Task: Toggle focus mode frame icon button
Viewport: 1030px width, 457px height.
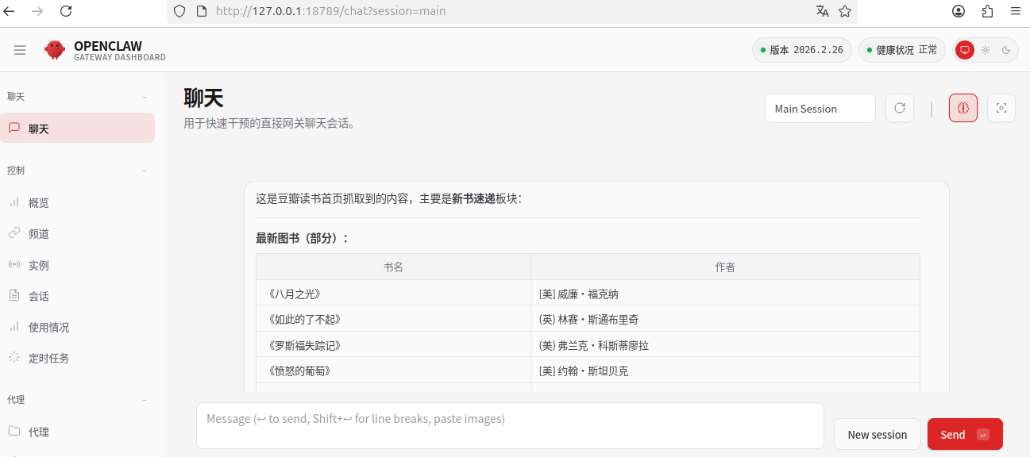Action: click(x=1001, y=108)
